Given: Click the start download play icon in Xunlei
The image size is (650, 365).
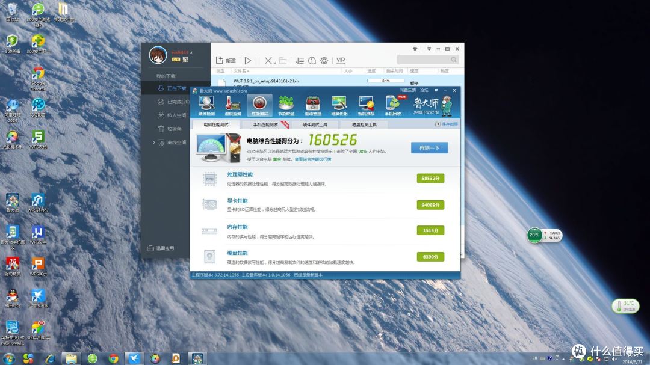Looking at the screenshot, I should [x=247, y=61].
